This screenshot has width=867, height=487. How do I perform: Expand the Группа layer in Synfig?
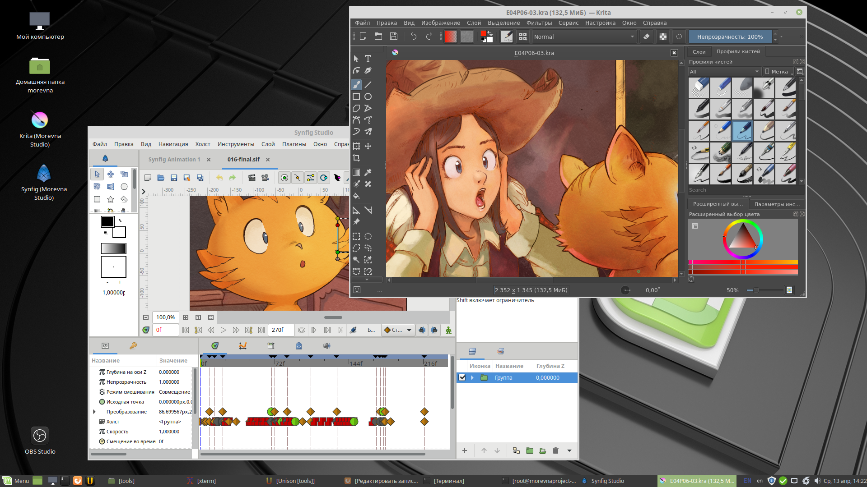[x=472, y=377]
